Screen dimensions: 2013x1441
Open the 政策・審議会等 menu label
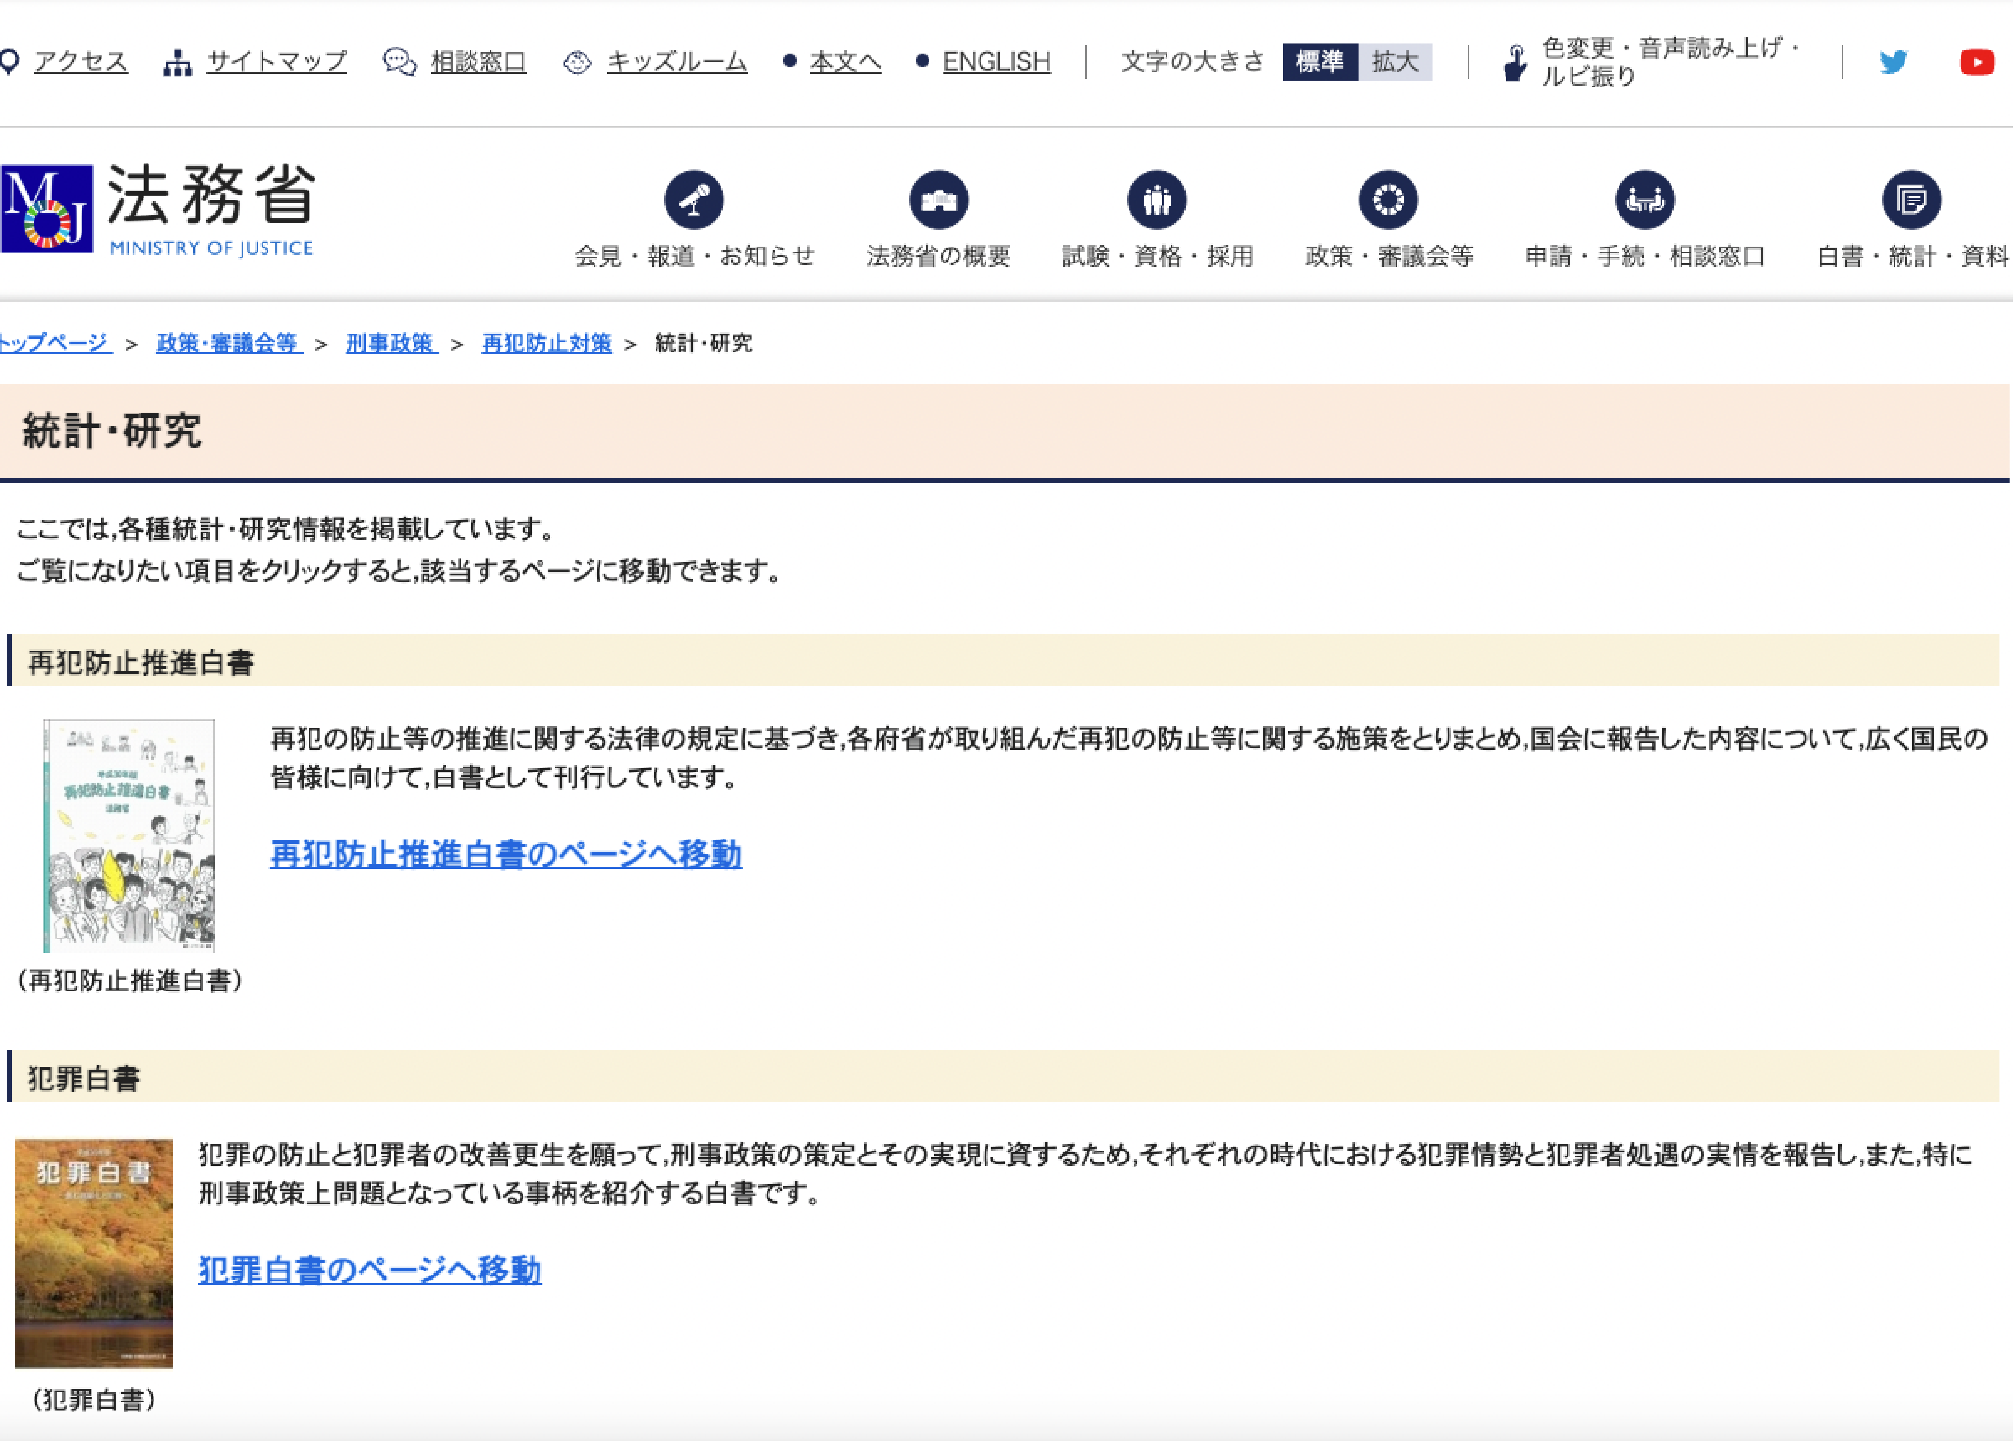(x=1389, y=256)
